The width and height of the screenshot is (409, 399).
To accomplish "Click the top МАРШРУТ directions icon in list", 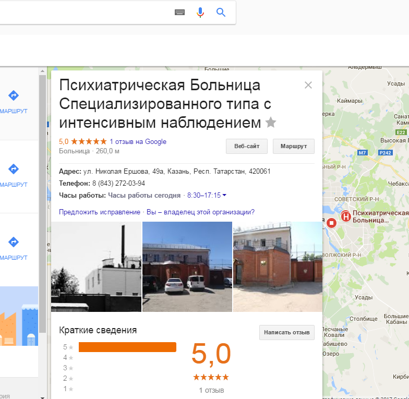I will tap(14, 95).
